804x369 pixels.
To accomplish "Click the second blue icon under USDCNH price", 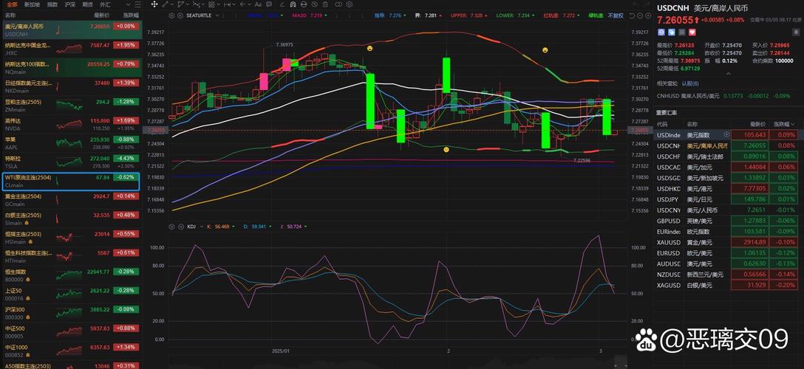I will (x=671, y=32).
